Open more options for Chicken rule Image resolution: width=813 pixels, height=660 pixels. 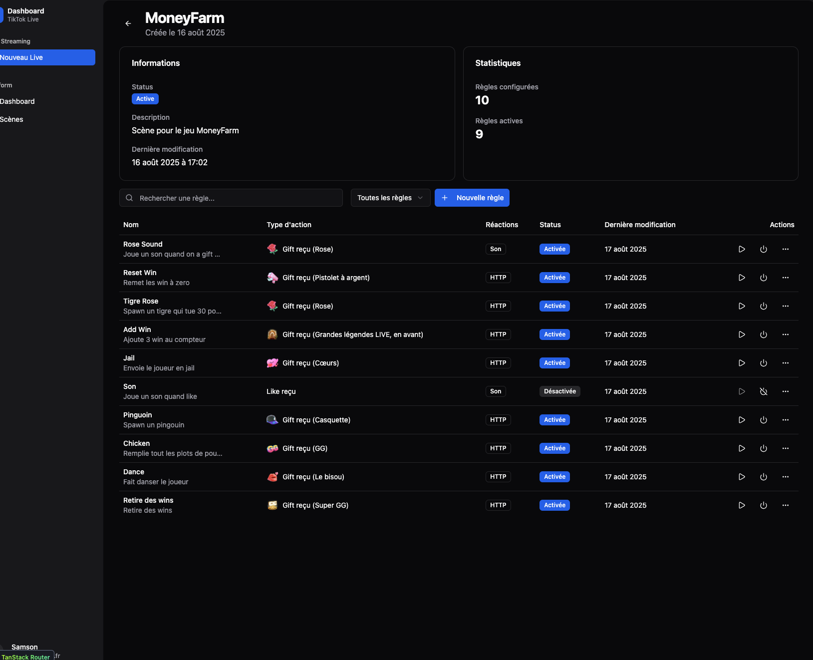(786, 448)
